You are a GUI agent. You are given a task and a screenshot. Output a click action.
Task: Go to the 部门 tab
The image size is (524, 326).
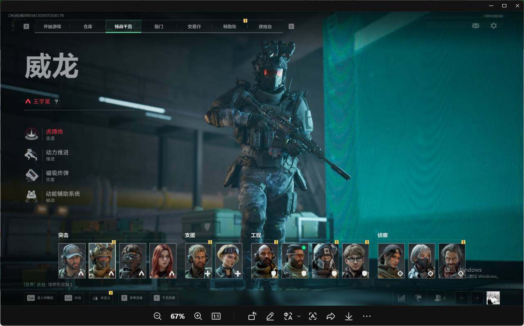[159, 27]
